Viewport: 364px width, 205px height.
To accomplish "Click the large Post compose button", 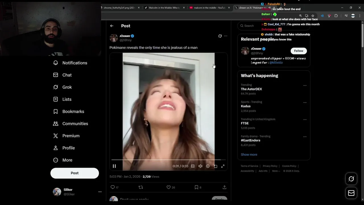I will click(75, 173).
